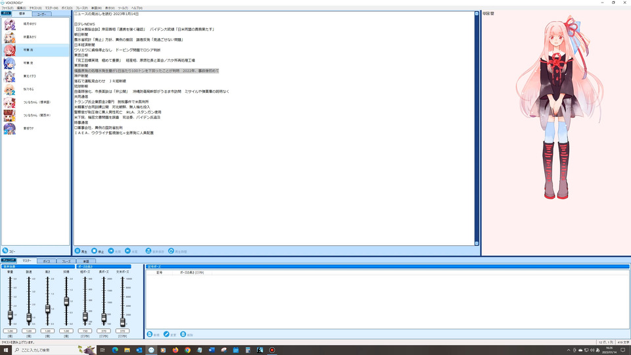Expand the system tray hidden icons chevron

(x=569, y=350)
